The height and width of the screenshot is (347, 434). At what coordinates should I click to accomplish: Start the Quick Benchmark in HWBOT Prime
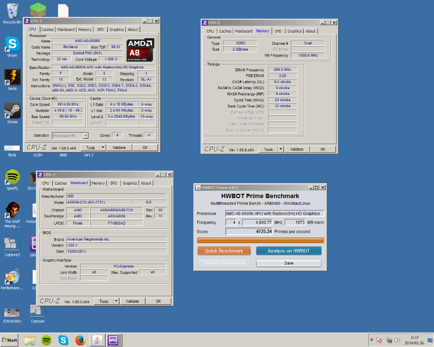point(224,251)
